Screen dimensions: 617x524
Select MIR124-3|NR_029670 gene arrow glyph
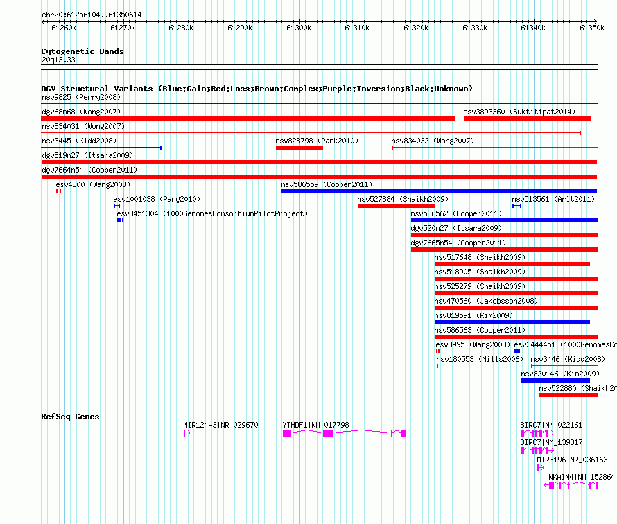click(x=187, y=433)
